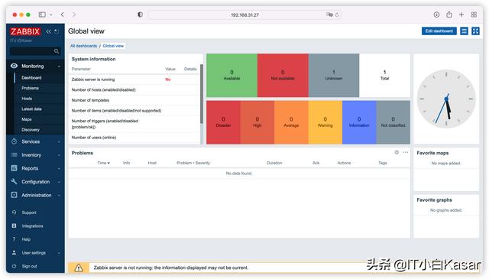Viewport: 489px width, 279px height.
Task: Click the Configuration wrench icon
Action: (14, 181)
